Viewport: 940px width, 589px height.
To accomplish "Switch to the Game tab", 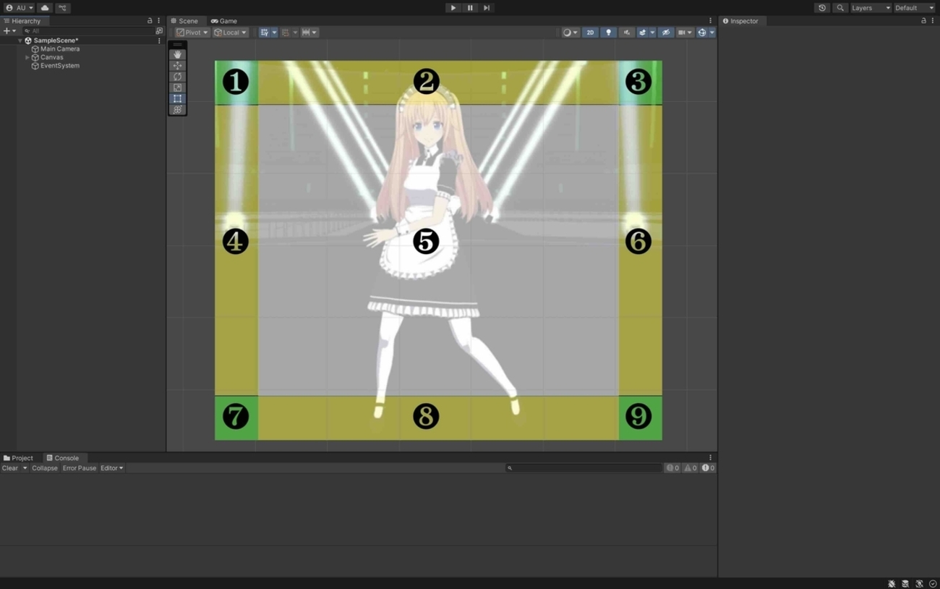I will tap(224, 21).
